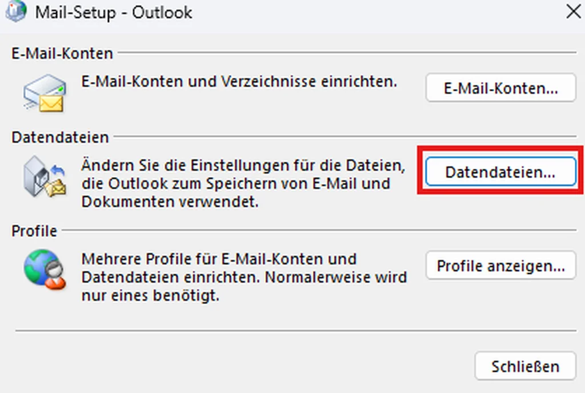Click "E-Mail-Konten und Verzeichnisse einrichten" text
This screenshot has height=393, width=585.
pos(239,82)
